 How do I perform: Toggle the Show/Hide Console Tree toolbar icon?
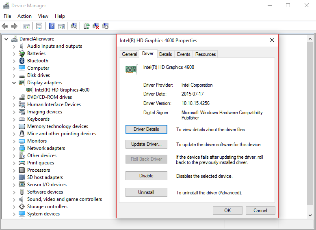pos(26,26)
